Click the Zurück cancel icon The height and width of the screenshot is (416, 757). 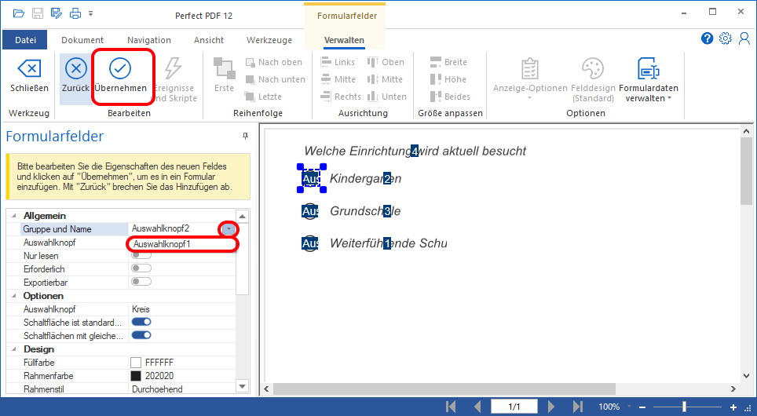point(75,68)
